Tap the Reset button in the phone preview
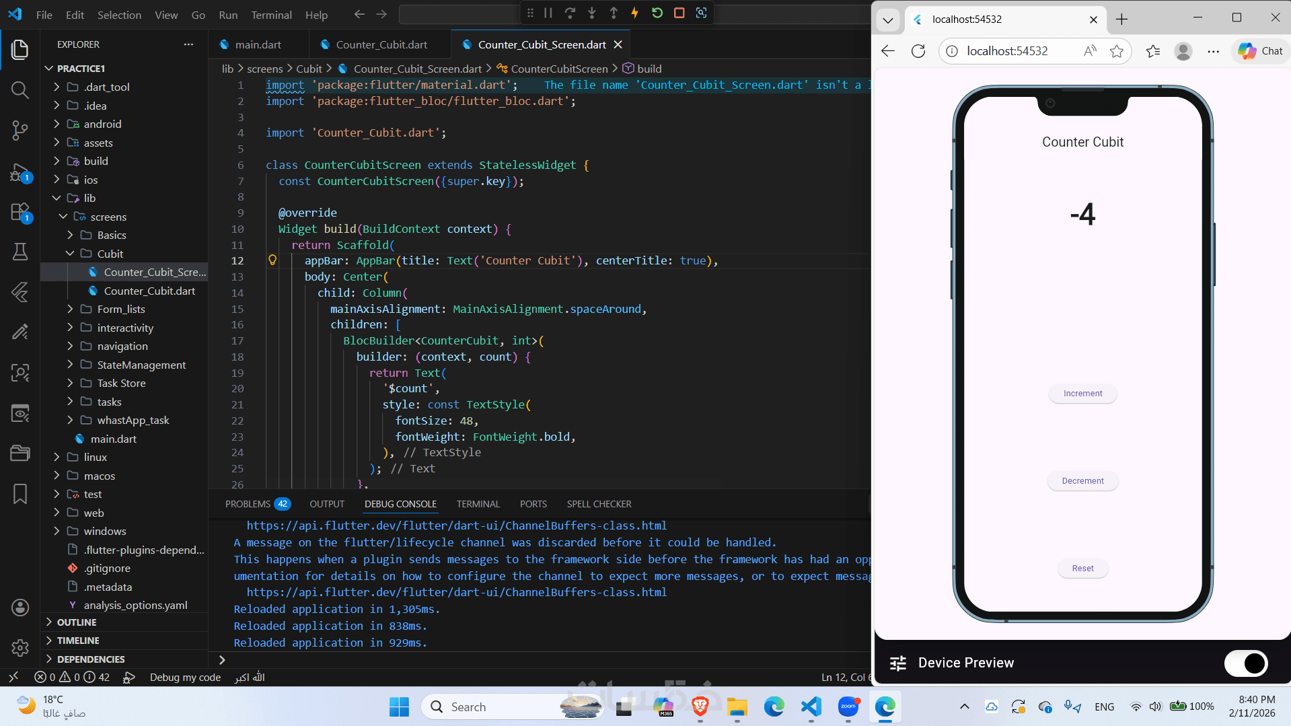 1082,569
